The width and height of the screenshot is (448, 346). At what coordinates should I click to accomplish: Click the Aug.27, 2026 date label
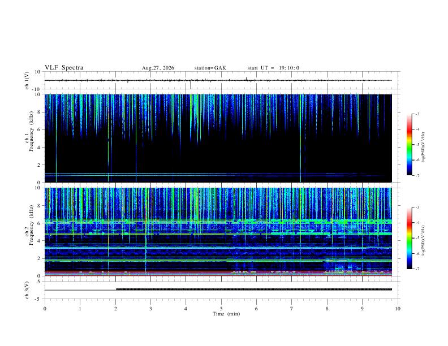point(158,68)
